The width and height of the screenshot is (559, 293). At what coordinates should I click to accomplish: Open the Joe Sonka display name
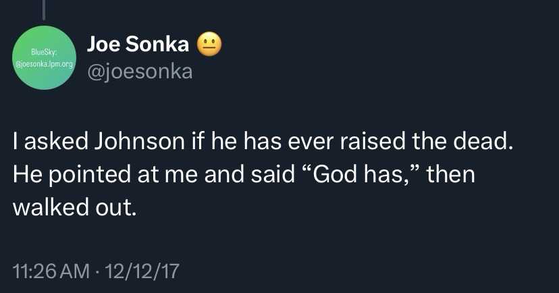click(x=138, y=45)
